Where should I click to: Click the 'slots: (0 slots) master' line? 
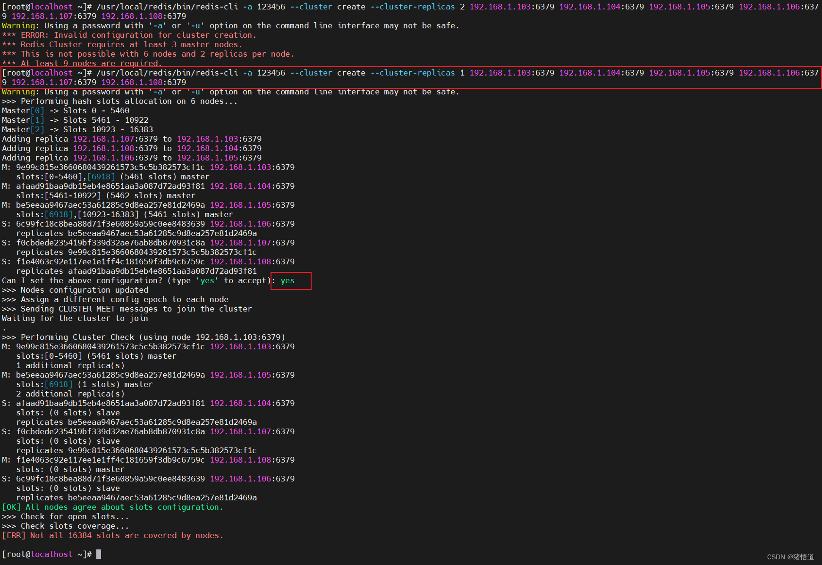[70, 469]
